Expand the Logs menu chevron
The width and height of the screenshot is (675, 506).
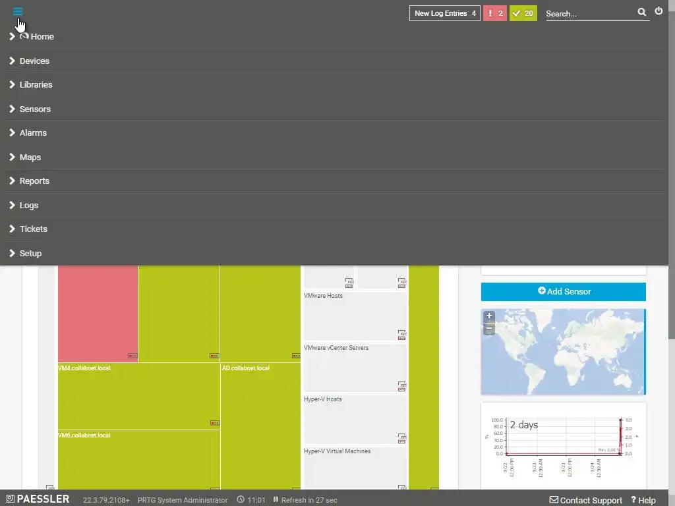click(x=12, y=206)
